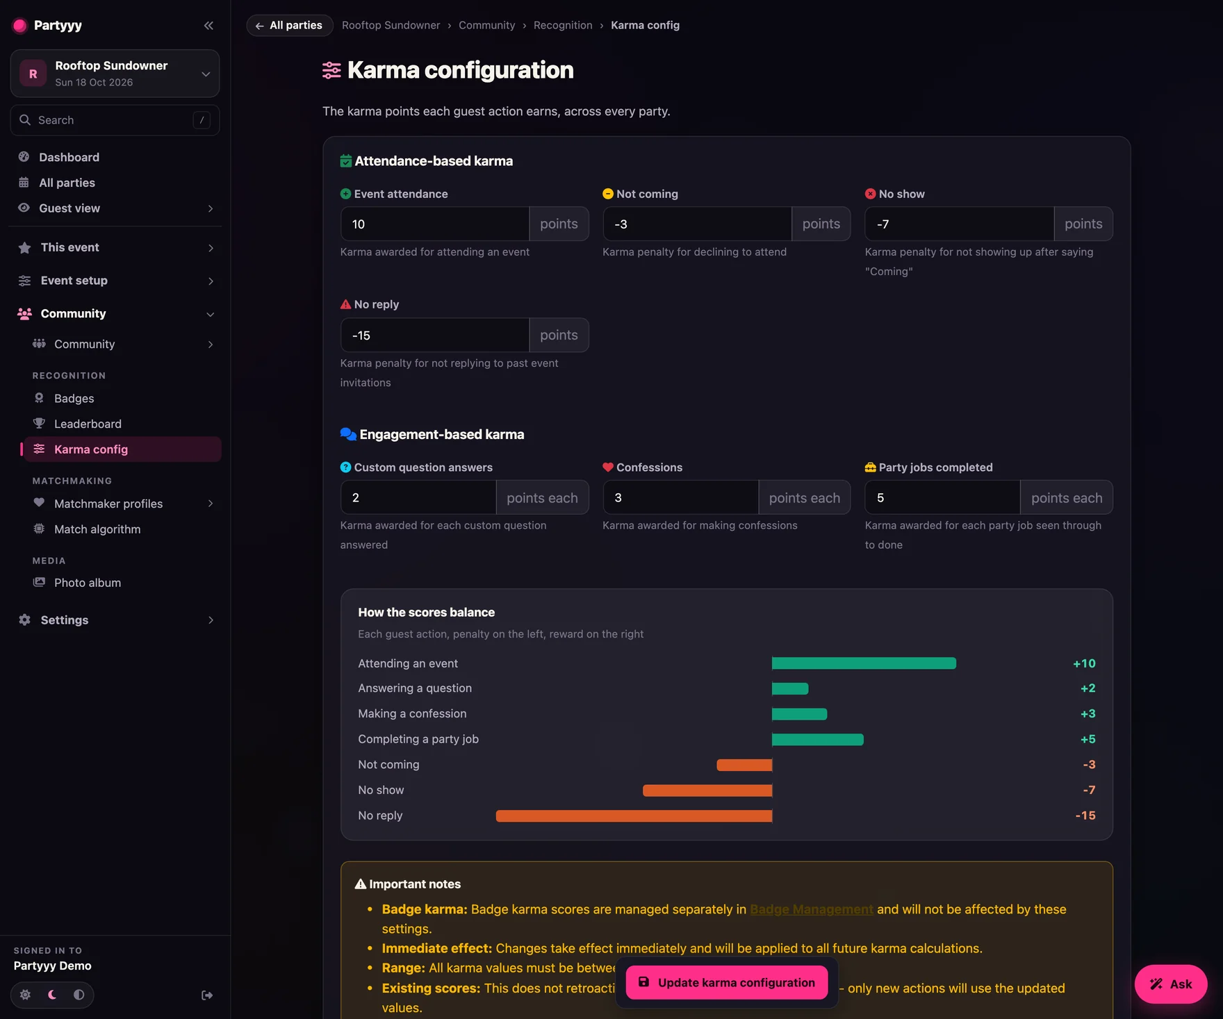
Task: Click the Not coming points field
Action: pyautogui.click(x=697, y=224)
